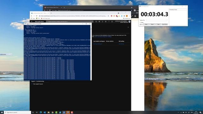Open the Azure portal hamburger menu
203x114 pixels.
click(32, 22)
